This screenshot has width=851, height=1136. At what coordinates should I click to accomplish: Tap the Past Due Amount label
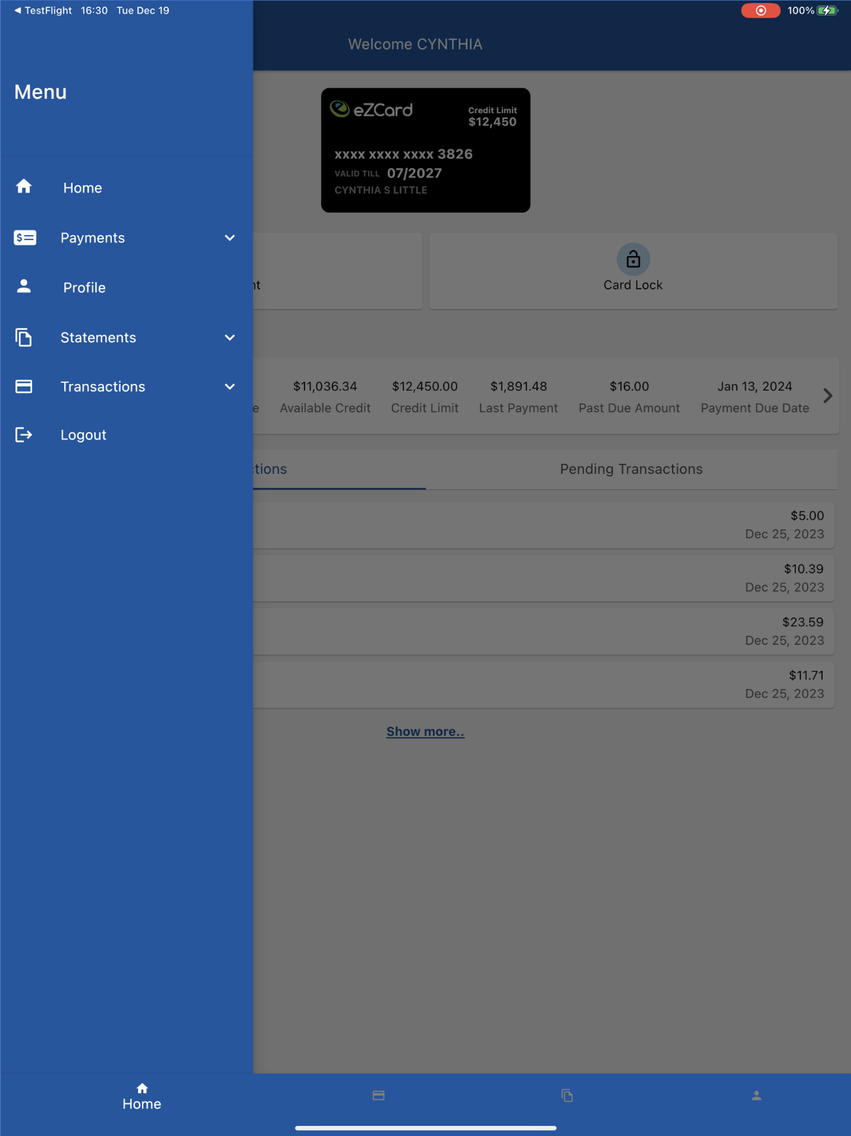[629, 408]
